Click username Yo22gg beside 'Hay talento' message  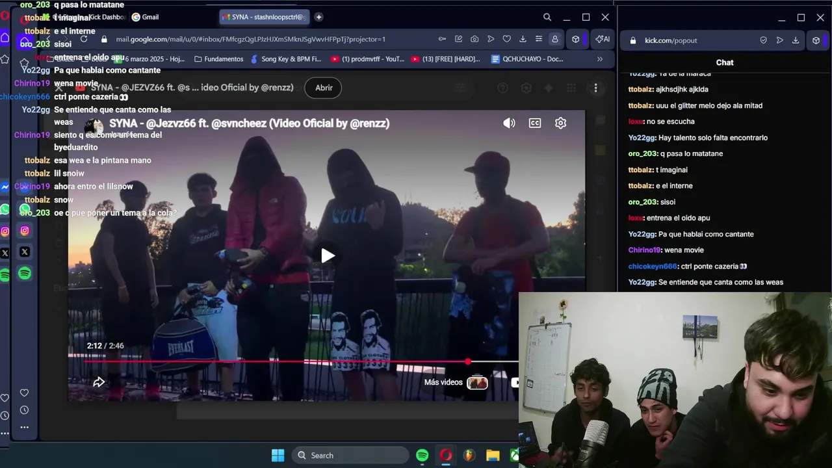coord(642,138)
